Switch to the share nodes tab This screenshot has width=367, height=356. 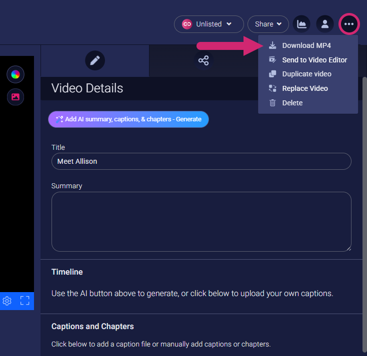pyautogui.click(x=203, y=60)
